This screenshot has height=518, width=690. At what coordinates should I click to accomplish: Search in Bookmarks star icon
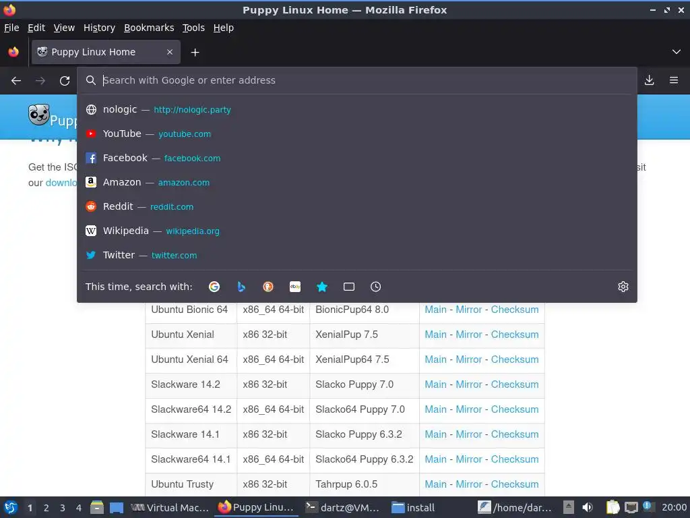[x=322, y=287]
